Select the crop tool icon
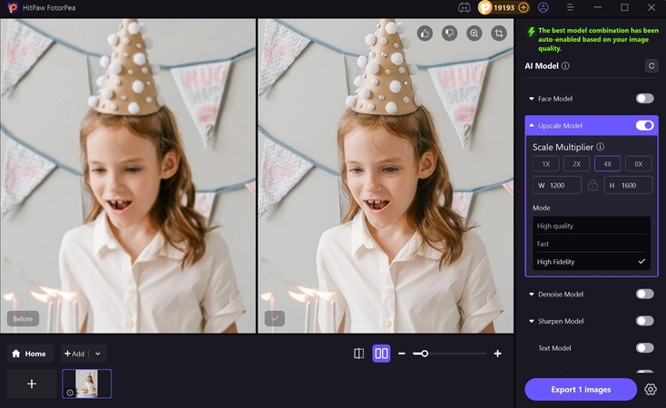The image size is (666, 408). [498, 33]
